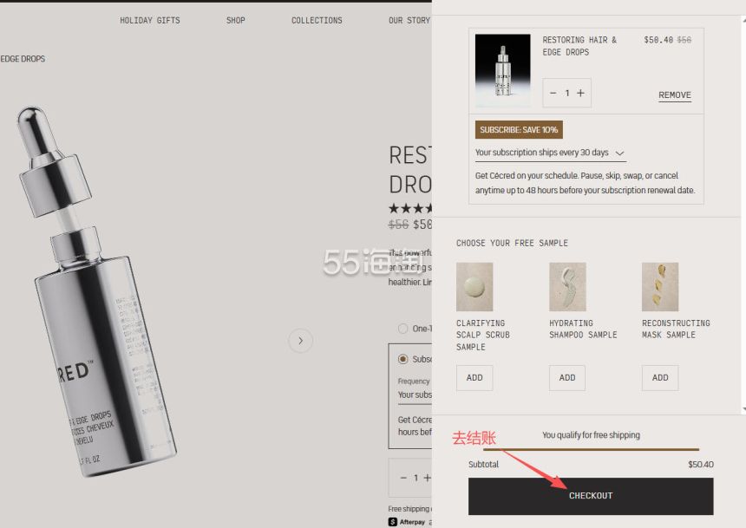
Task: Open the Holiday Gifts menu
Action: pos(150,21)
